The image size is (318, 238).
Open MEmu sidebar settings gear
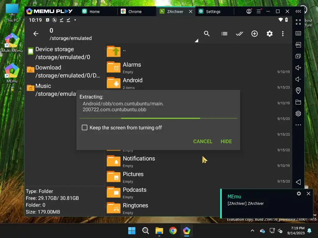click(x=298, y=113)
